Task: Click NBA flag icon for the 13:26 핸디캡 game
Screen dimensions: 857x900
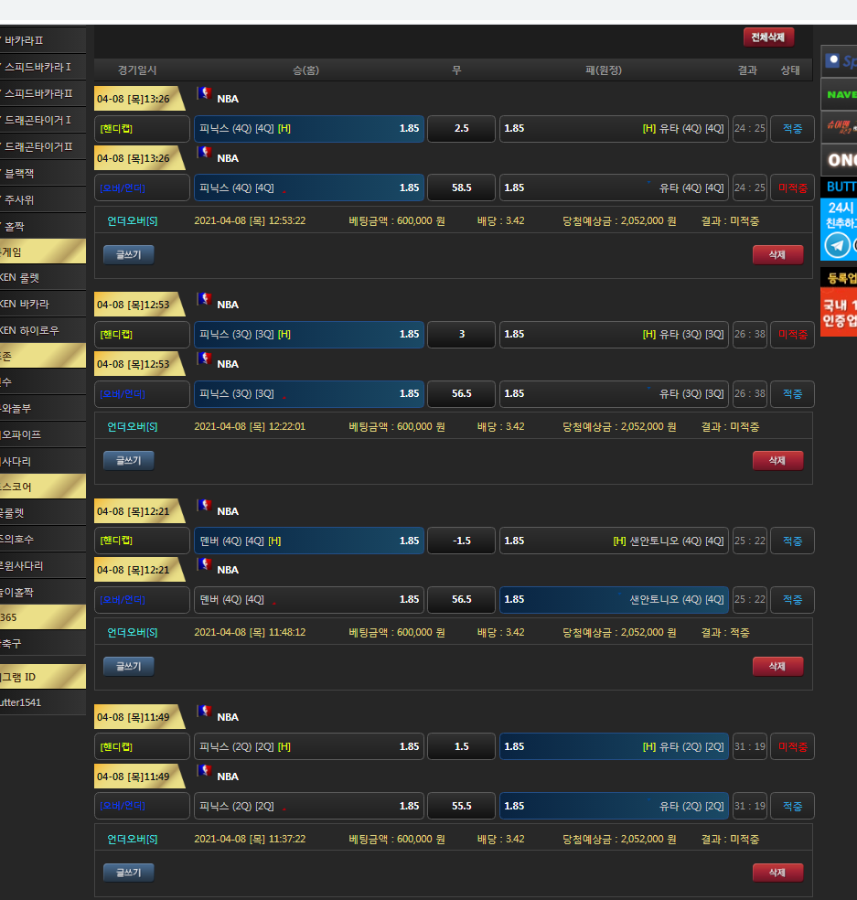Action: pyautogui.click(x=205, y=94)
